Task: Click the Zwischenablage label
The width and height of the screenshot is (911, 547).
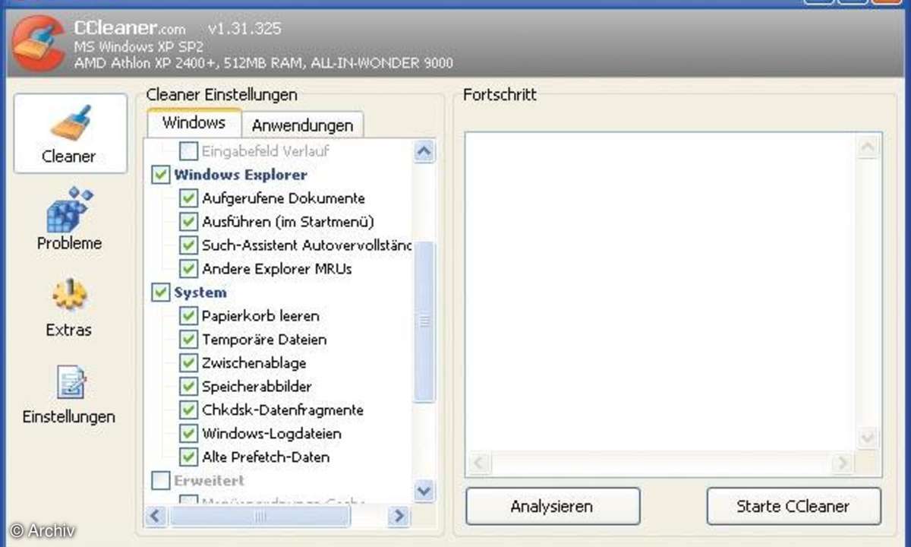Action: [x=254, y=363]
